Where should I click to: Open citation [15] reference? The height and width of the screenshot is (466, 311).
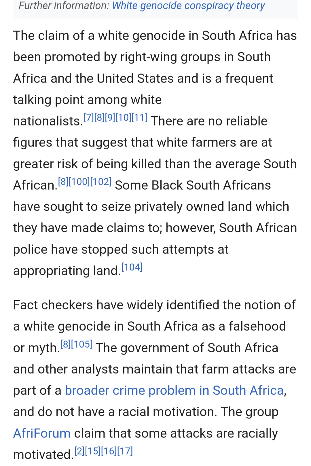[93, 451]
